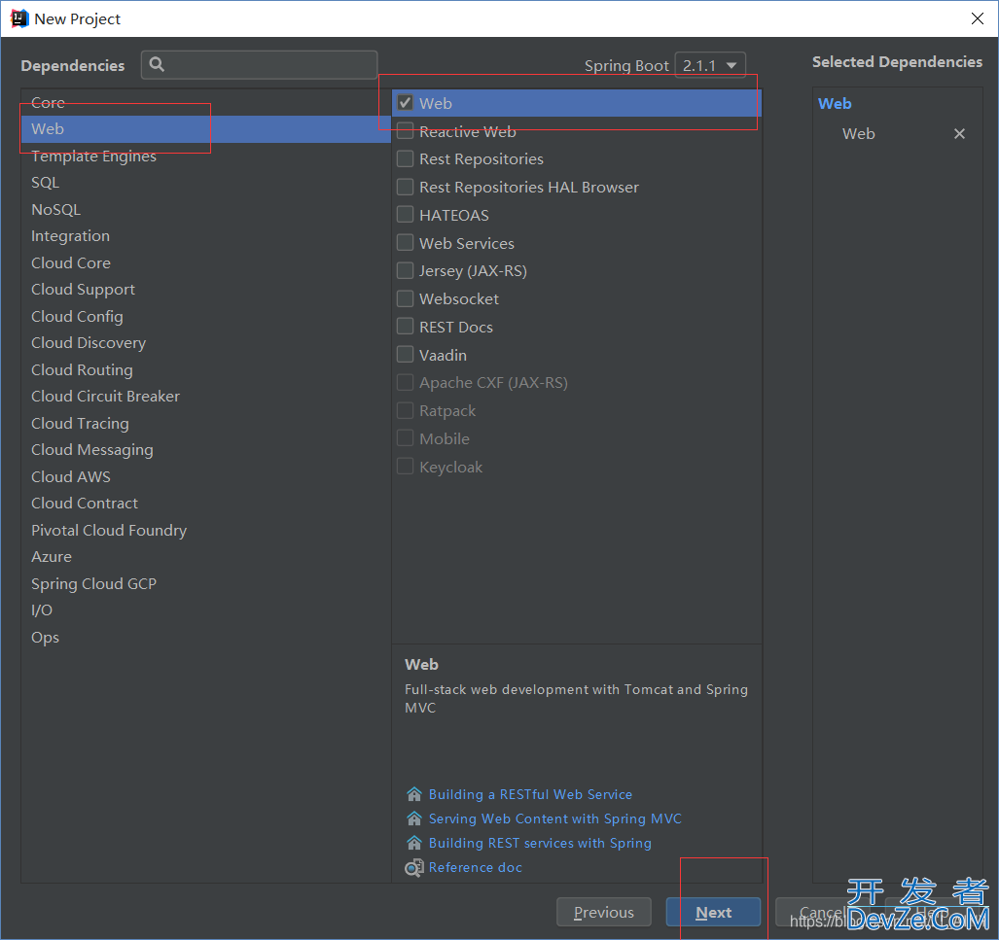The image size is (999, 940).
Task: Select the Cloud Core category
Action: [206, 263]
